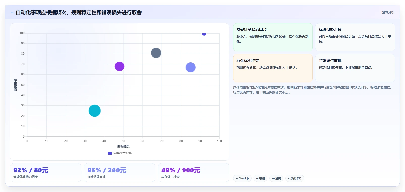This screenshot has width=405, height=192.
Task: Click the 48% / 900元 stat card
Action: coord(194,173)
